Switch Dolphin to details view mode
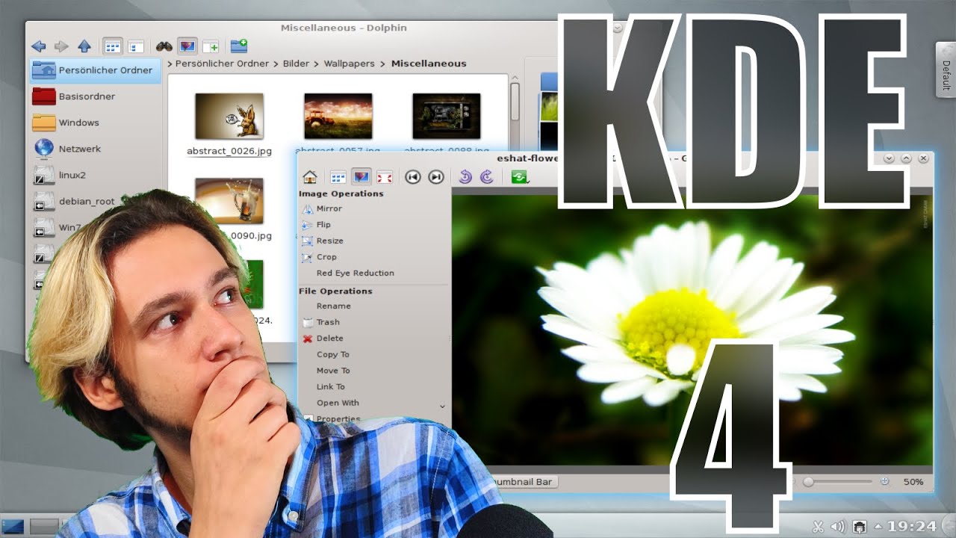The image size is (956, 538). [135, 46]
